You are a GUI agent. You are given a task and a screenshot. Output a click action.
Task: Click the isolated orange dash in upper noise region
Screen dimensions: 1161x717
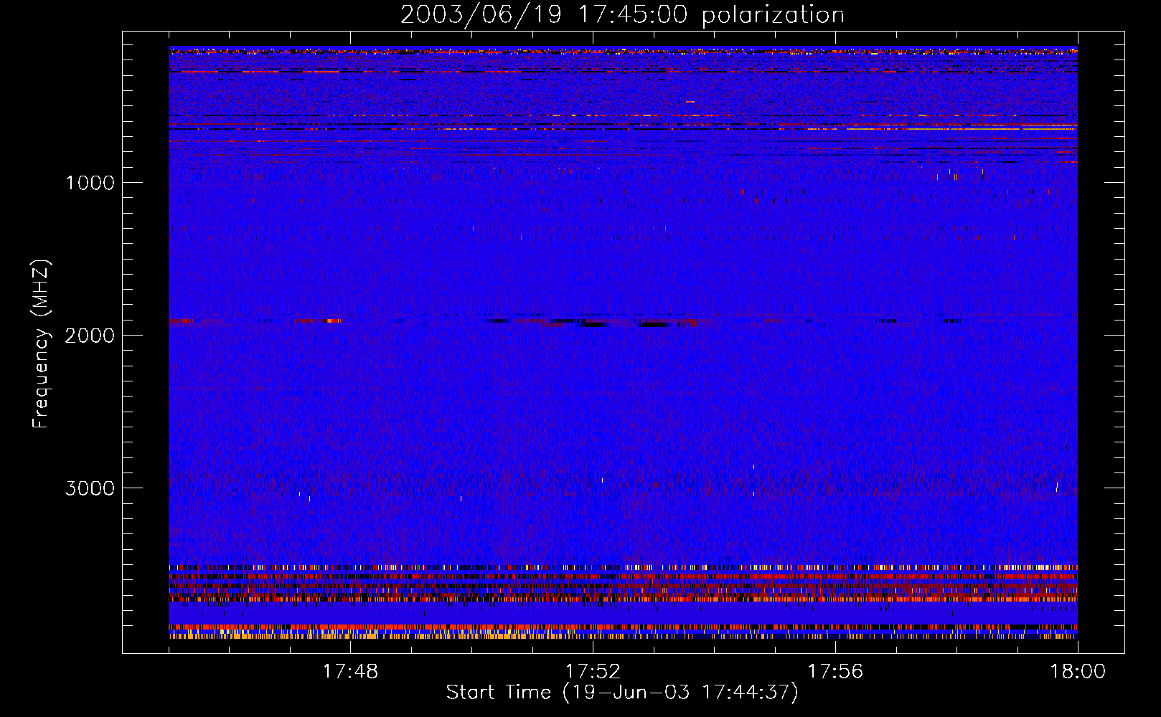690,102
